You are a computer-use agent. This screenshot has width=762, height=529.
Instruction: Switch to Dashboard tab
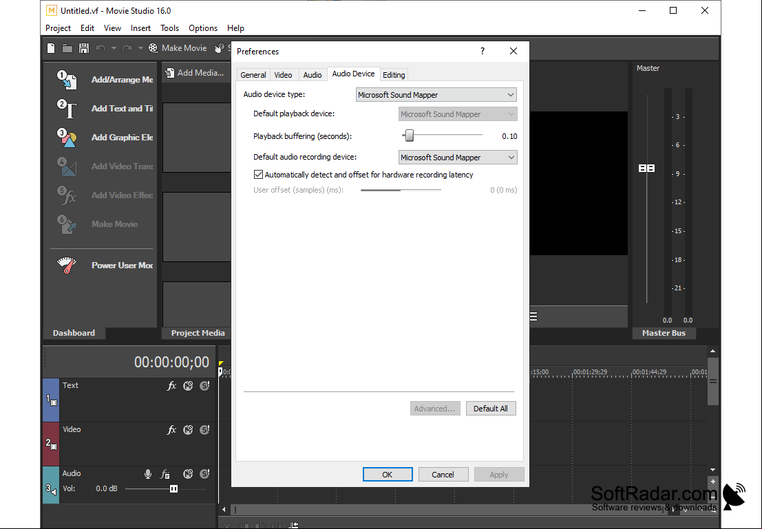pos(74,333)
